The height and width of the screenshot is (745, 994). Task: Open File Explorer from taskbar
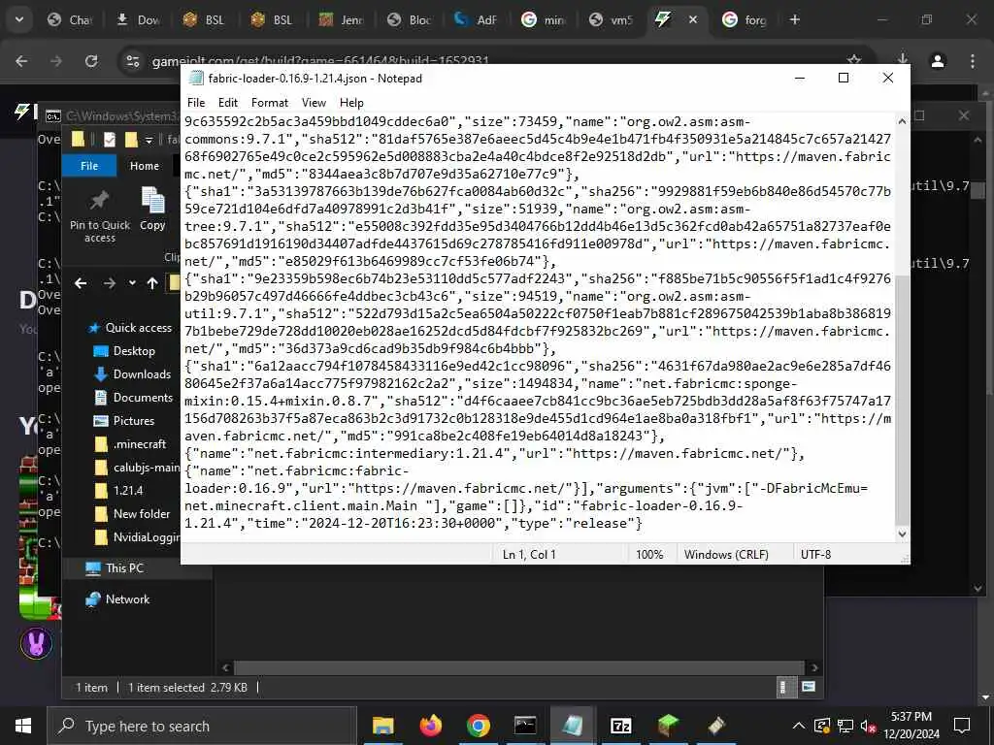tap(382, 726)
